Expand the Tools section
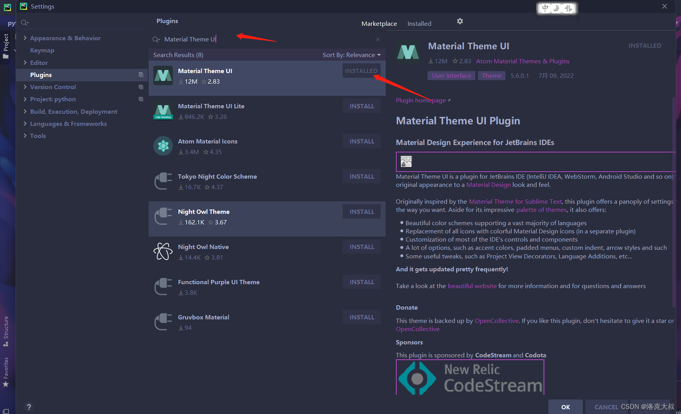This screenshot has width=681, height=414. point(25,136)
